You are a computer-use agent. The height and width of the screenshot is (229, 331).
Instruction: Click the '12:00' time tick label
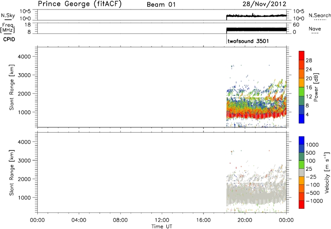tap(162, 220)
